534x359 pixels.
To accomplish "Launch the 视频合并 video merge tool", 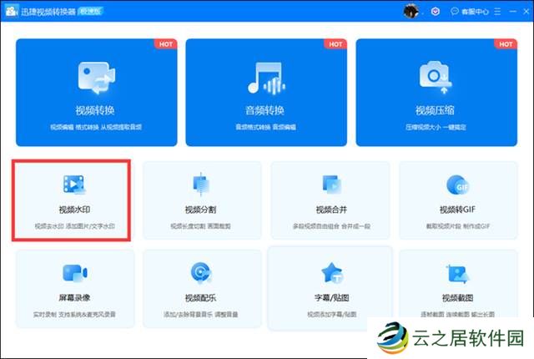I will [x=330, y=200].
